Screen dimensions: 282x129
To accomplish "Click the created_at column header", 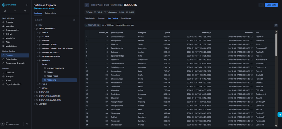I will click(x=207, y=33).
